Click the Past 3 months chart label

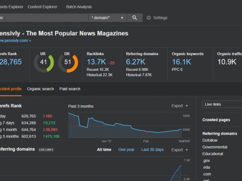click(81, 106)
